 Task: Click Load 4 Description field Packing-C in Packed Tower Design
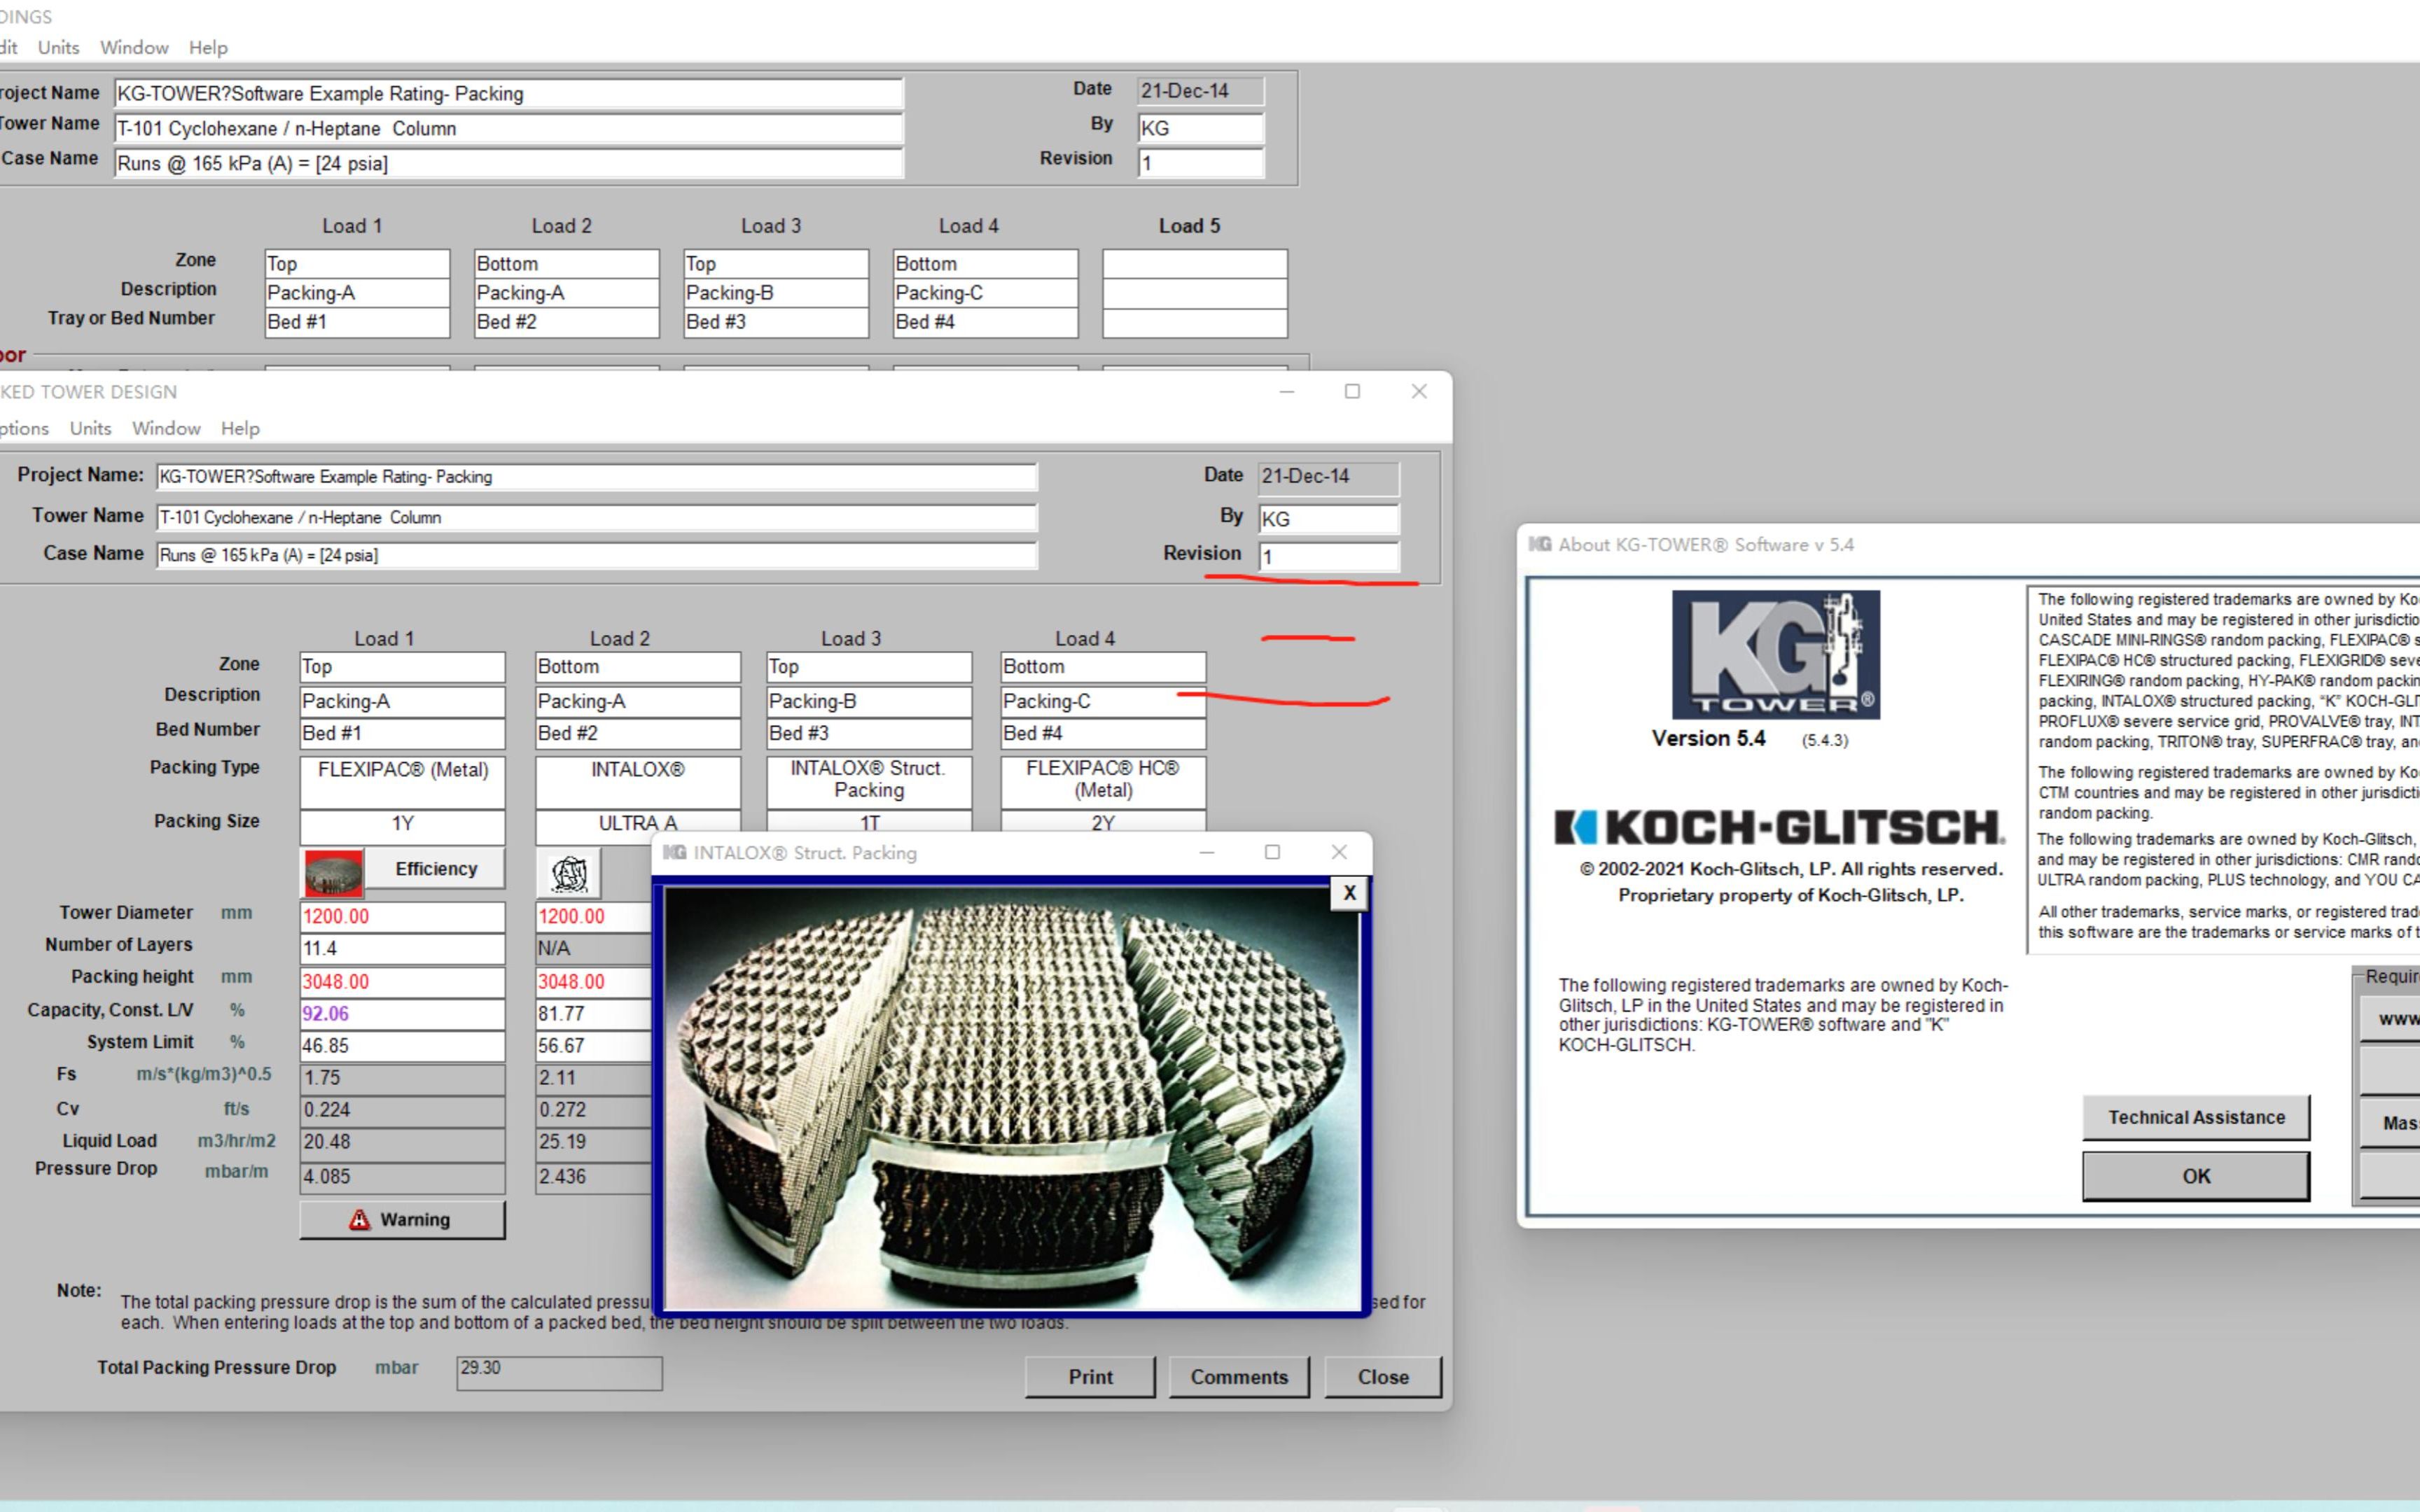(x=1103, y=701)
